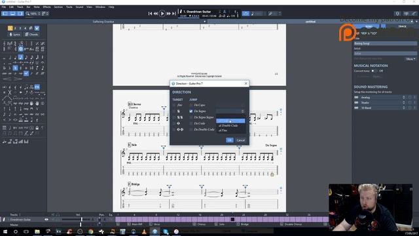Viewport: 419px width, 236px height.
Task: Click the Studio mastering effect icon
Action: (x=356, y=102)
